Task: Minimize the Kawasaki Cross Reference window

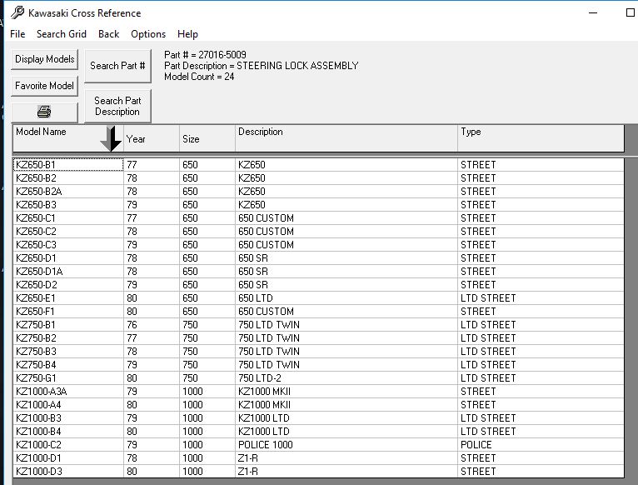Action: coord(592,12)
